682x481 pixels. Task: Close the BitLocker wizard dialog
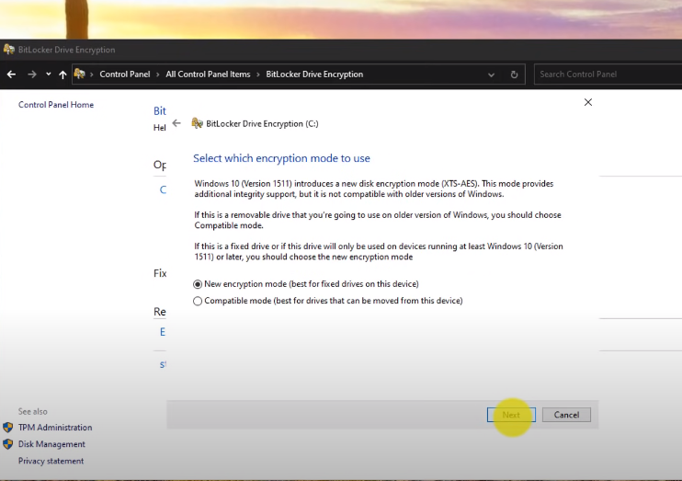[x=588, y=102]
